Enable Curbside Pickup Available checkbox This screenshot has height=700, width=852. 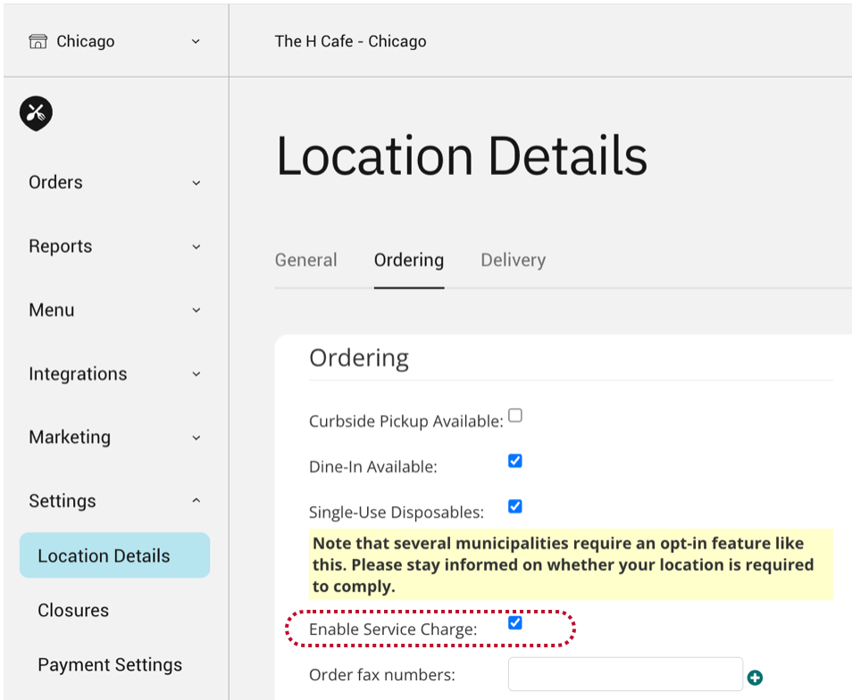515,415
